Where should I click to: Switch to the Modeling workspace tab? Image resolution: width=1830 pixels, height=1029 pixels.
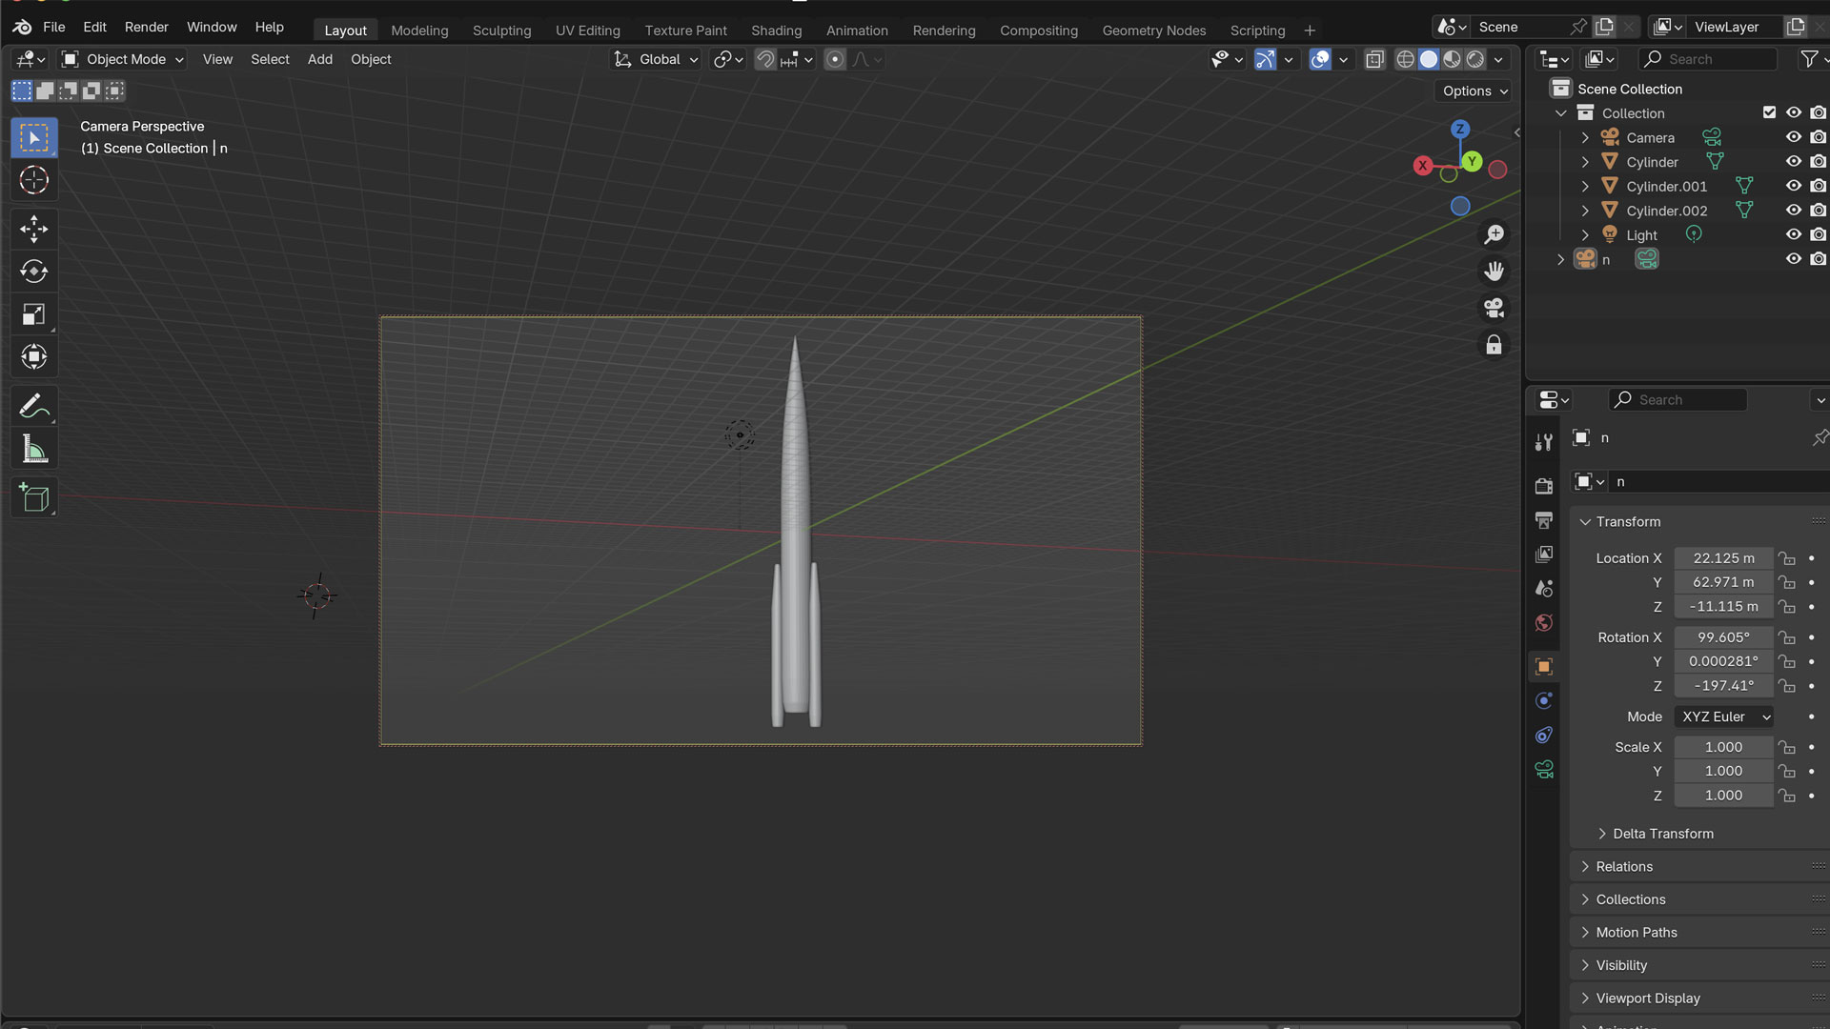point(419,30)
